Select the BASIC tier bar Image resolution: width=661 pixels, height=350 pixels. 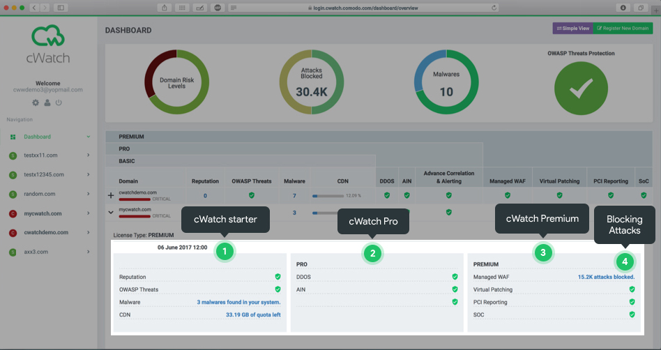(241, 161)
